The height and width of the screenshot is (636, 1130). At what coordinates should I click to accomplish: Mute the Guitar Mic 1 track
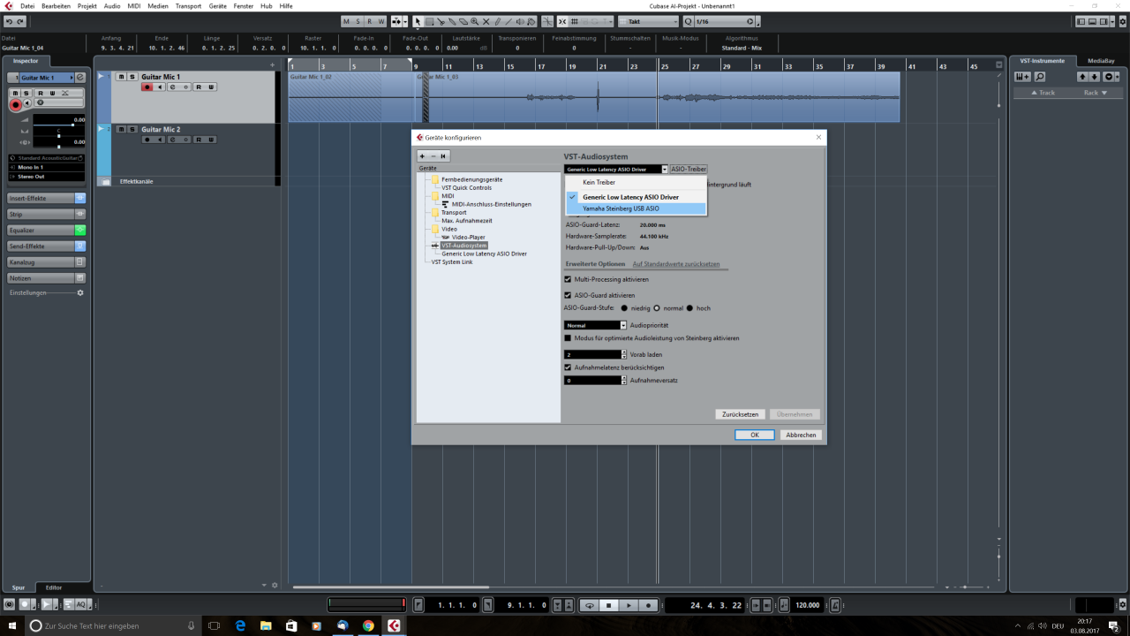[122, 77]
